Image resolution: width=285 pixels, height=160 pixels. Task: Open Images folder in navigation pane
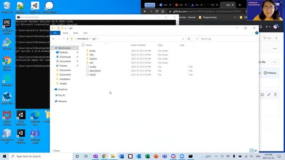pyautogui.click(x=63, y=84)
